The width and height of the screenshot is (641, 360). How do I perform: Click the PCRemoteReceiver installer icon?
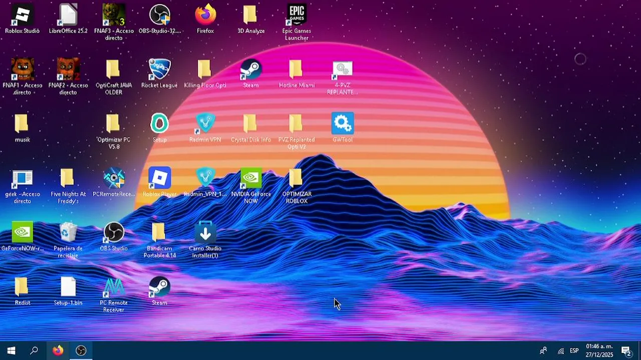pos(114,179)
